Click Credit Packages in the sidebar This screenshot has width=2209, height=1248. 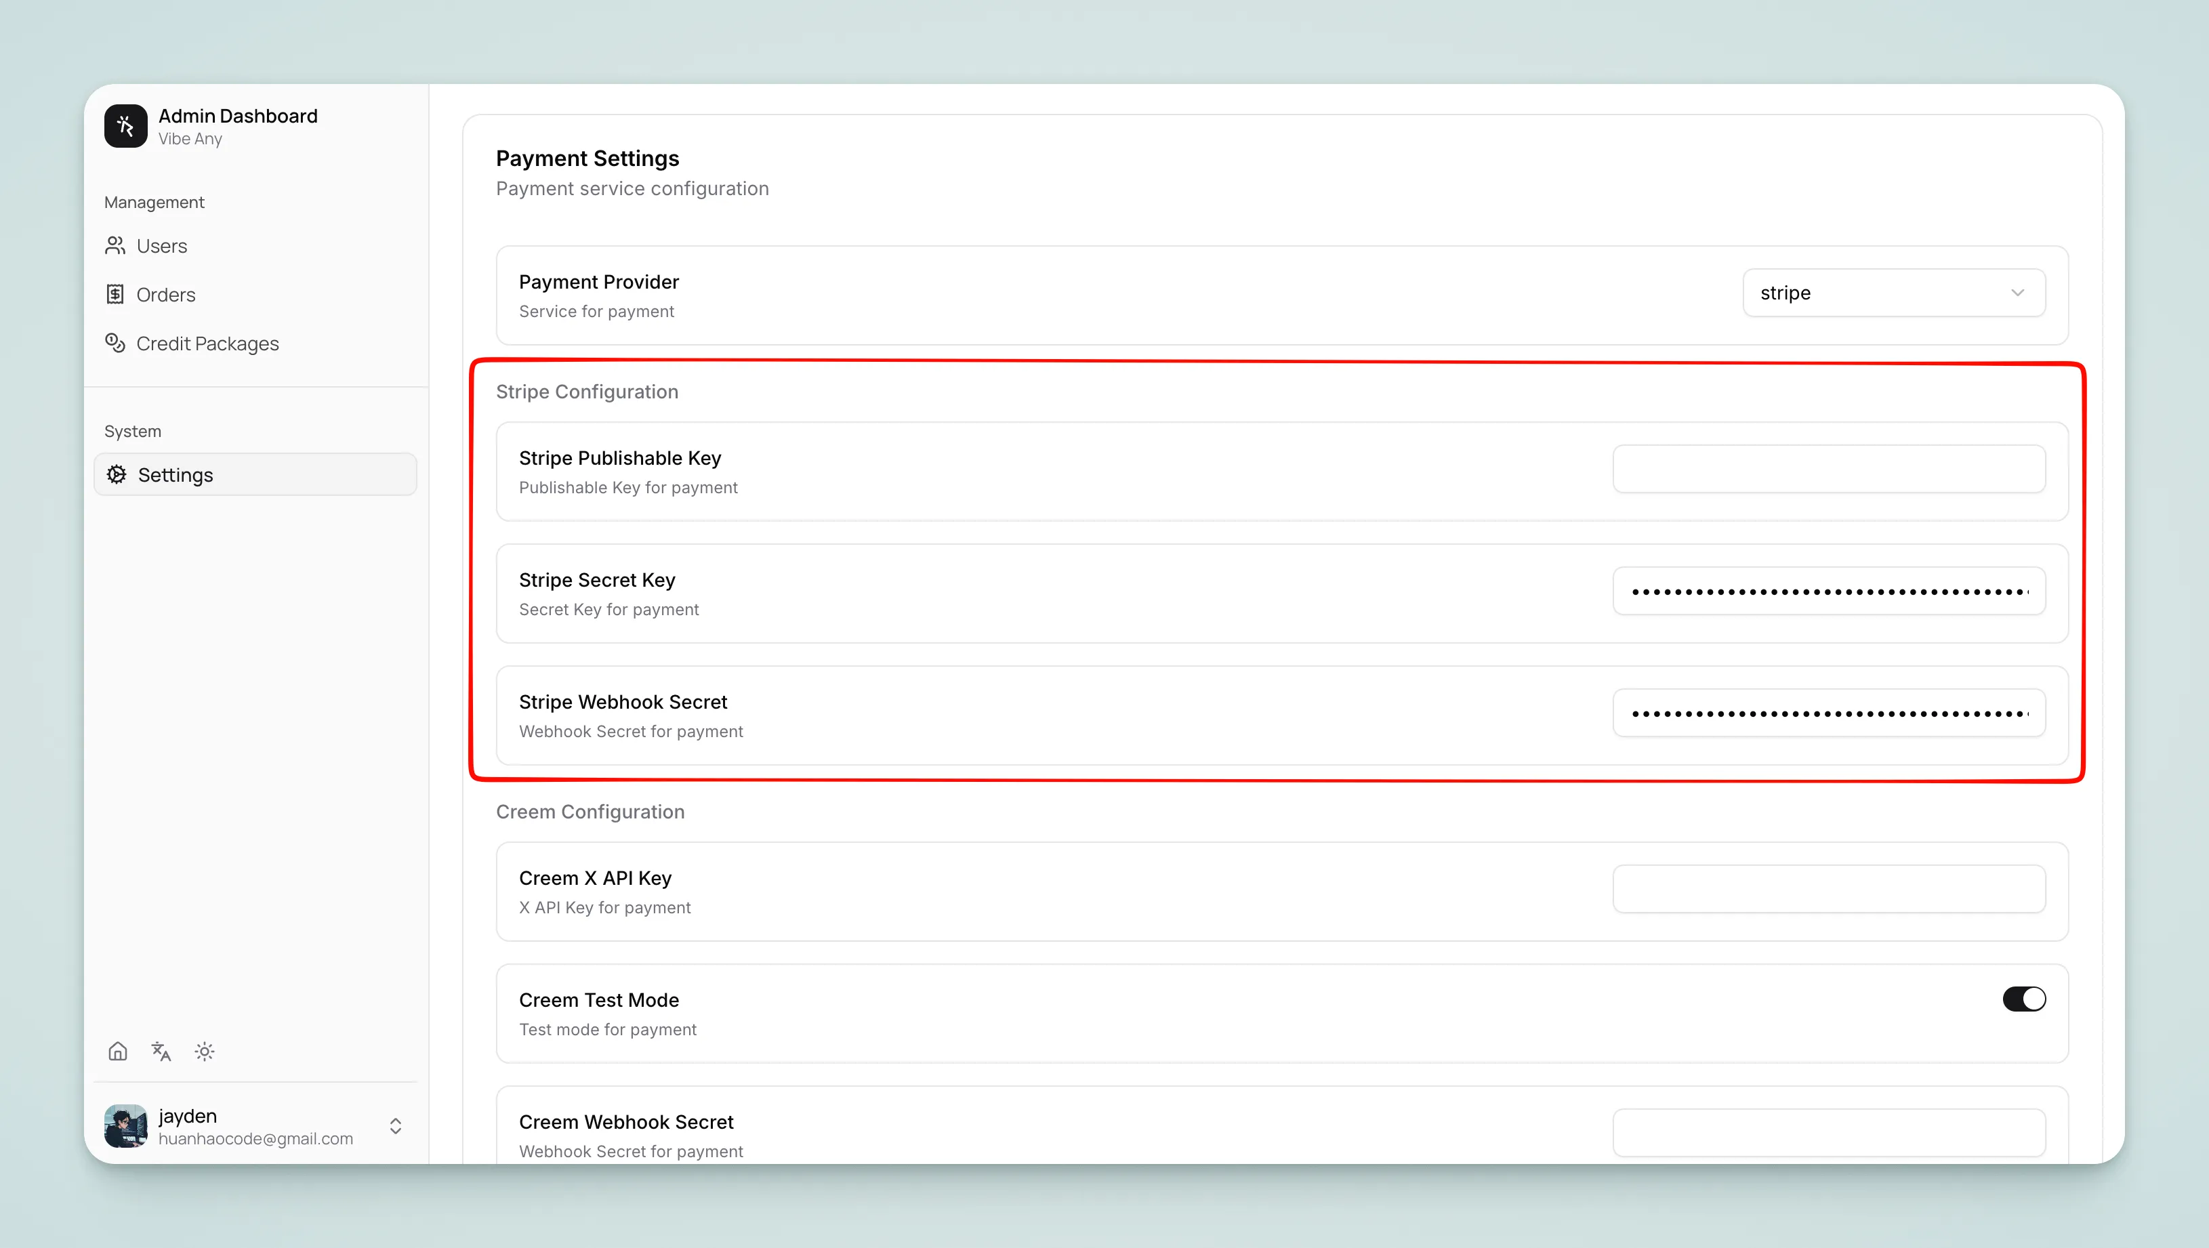[207, 343]
